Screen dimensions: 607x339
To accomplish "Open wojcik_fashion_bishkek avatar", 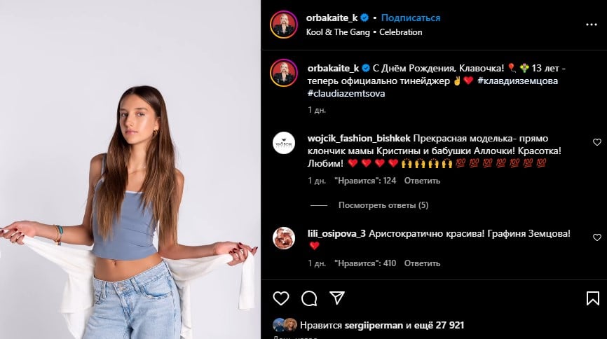I will (284, 143).
